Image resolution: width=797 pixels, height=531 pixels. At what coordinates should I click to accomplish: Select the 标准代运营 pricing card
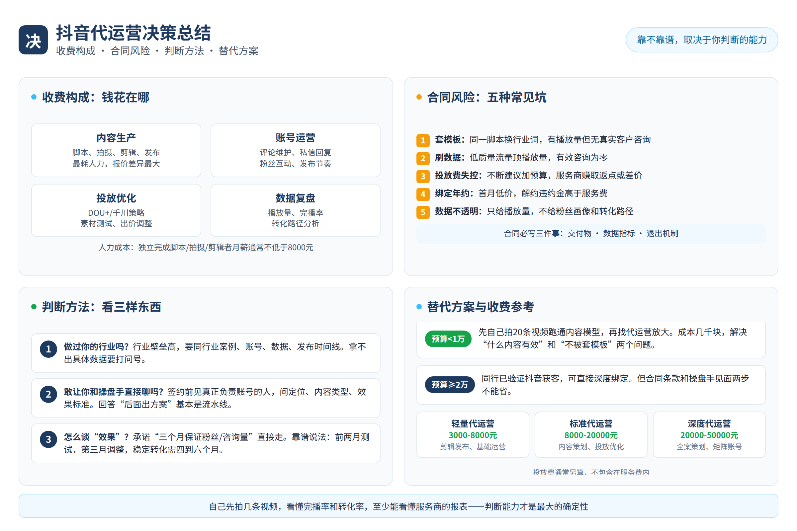[x=591, y=435]
